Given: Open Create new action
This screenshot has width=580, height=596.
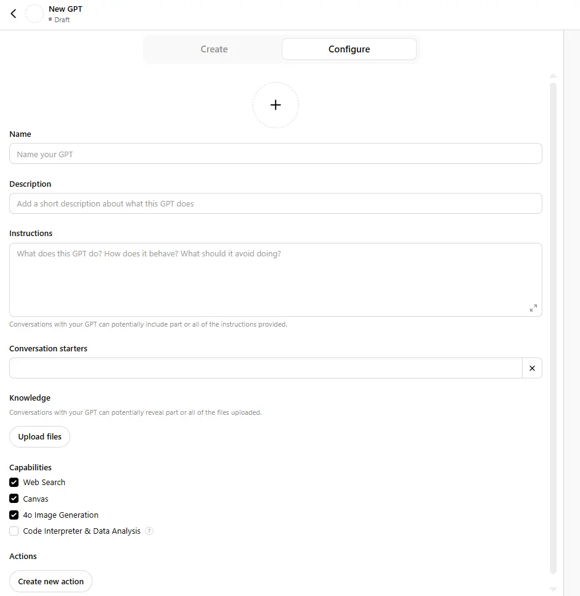Looking at the screenshot, I should (x=51, y=581).
